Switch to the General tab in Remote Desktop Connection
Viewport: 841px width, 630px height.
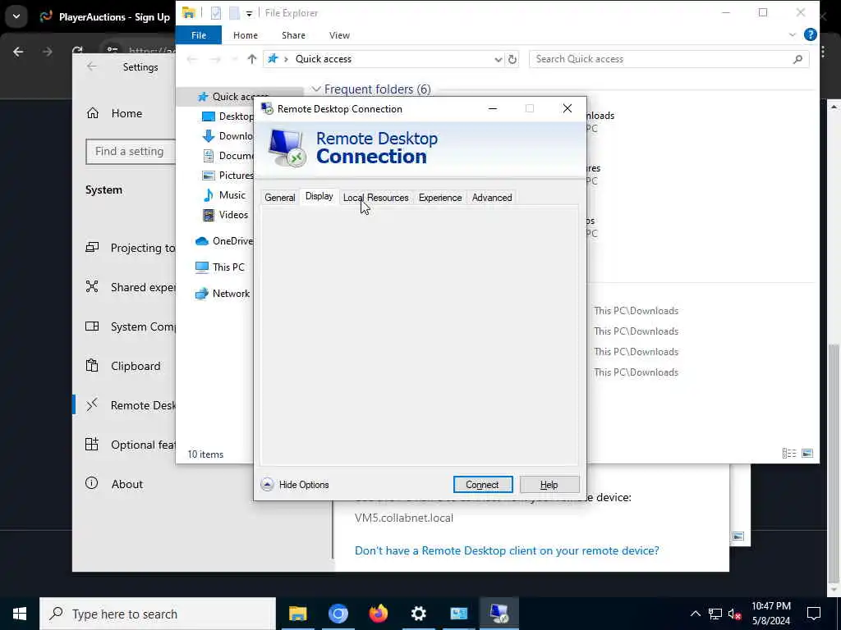pyautogui.click(x=279, y=198)
